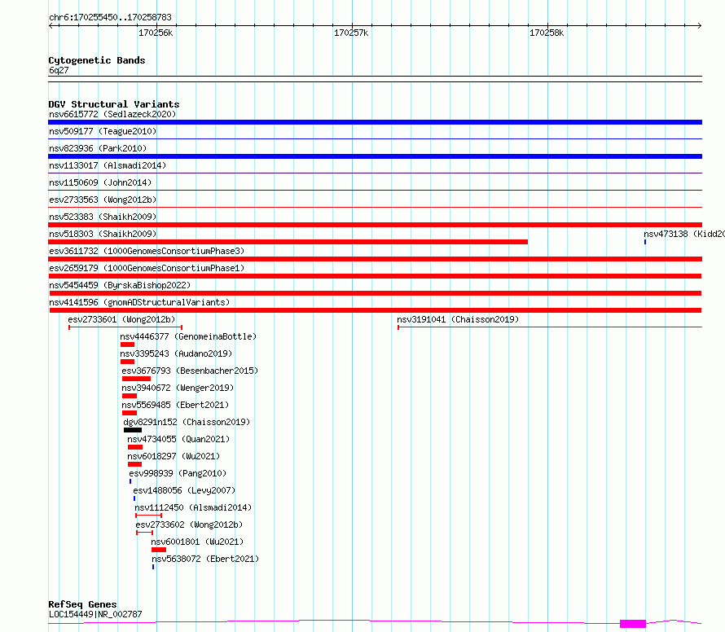Image resolution: width=725 pixels, height=632 pixels.
Task: Open nsv6001801 (Wu2021) variant
Action: point(197,542)
